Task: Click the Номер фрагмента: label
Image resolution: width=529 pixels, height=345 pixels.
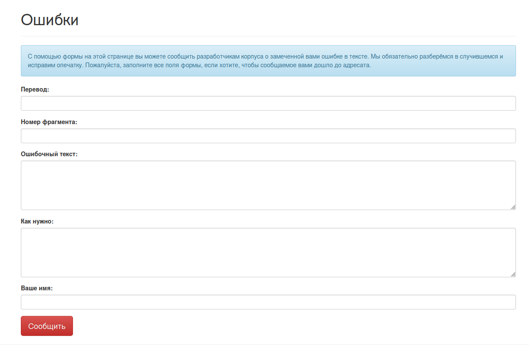Action: click(49, 122)
